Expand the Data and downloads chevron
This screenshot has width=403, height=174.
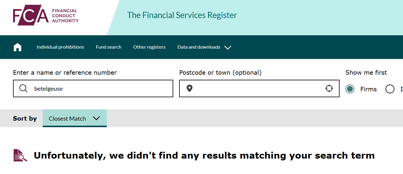point(228,47)
